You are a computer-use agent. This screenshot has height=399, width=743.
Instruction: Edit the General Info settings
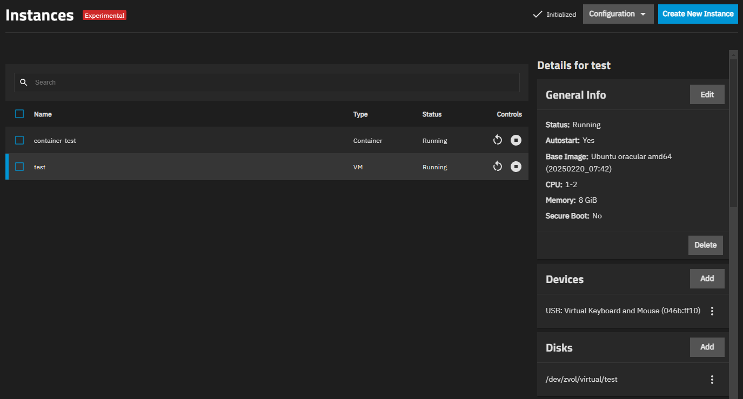coord(707,94)
